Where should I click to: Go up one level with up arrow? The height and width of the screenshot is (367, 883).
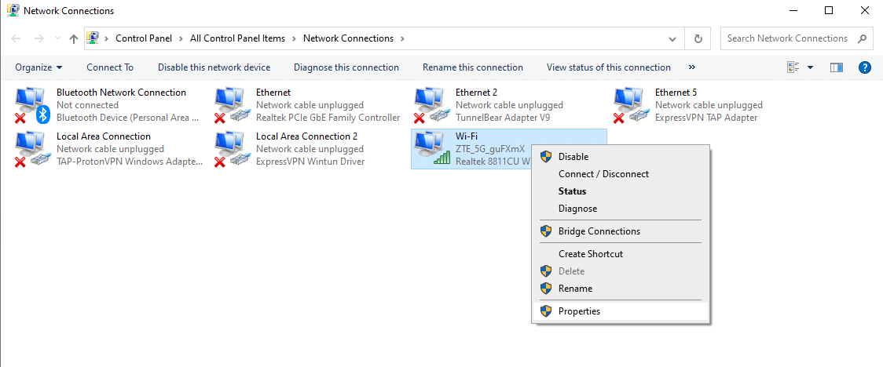[73, 38]
